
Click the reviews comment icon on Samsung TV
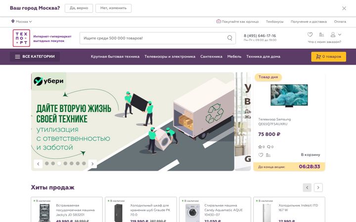268,147
